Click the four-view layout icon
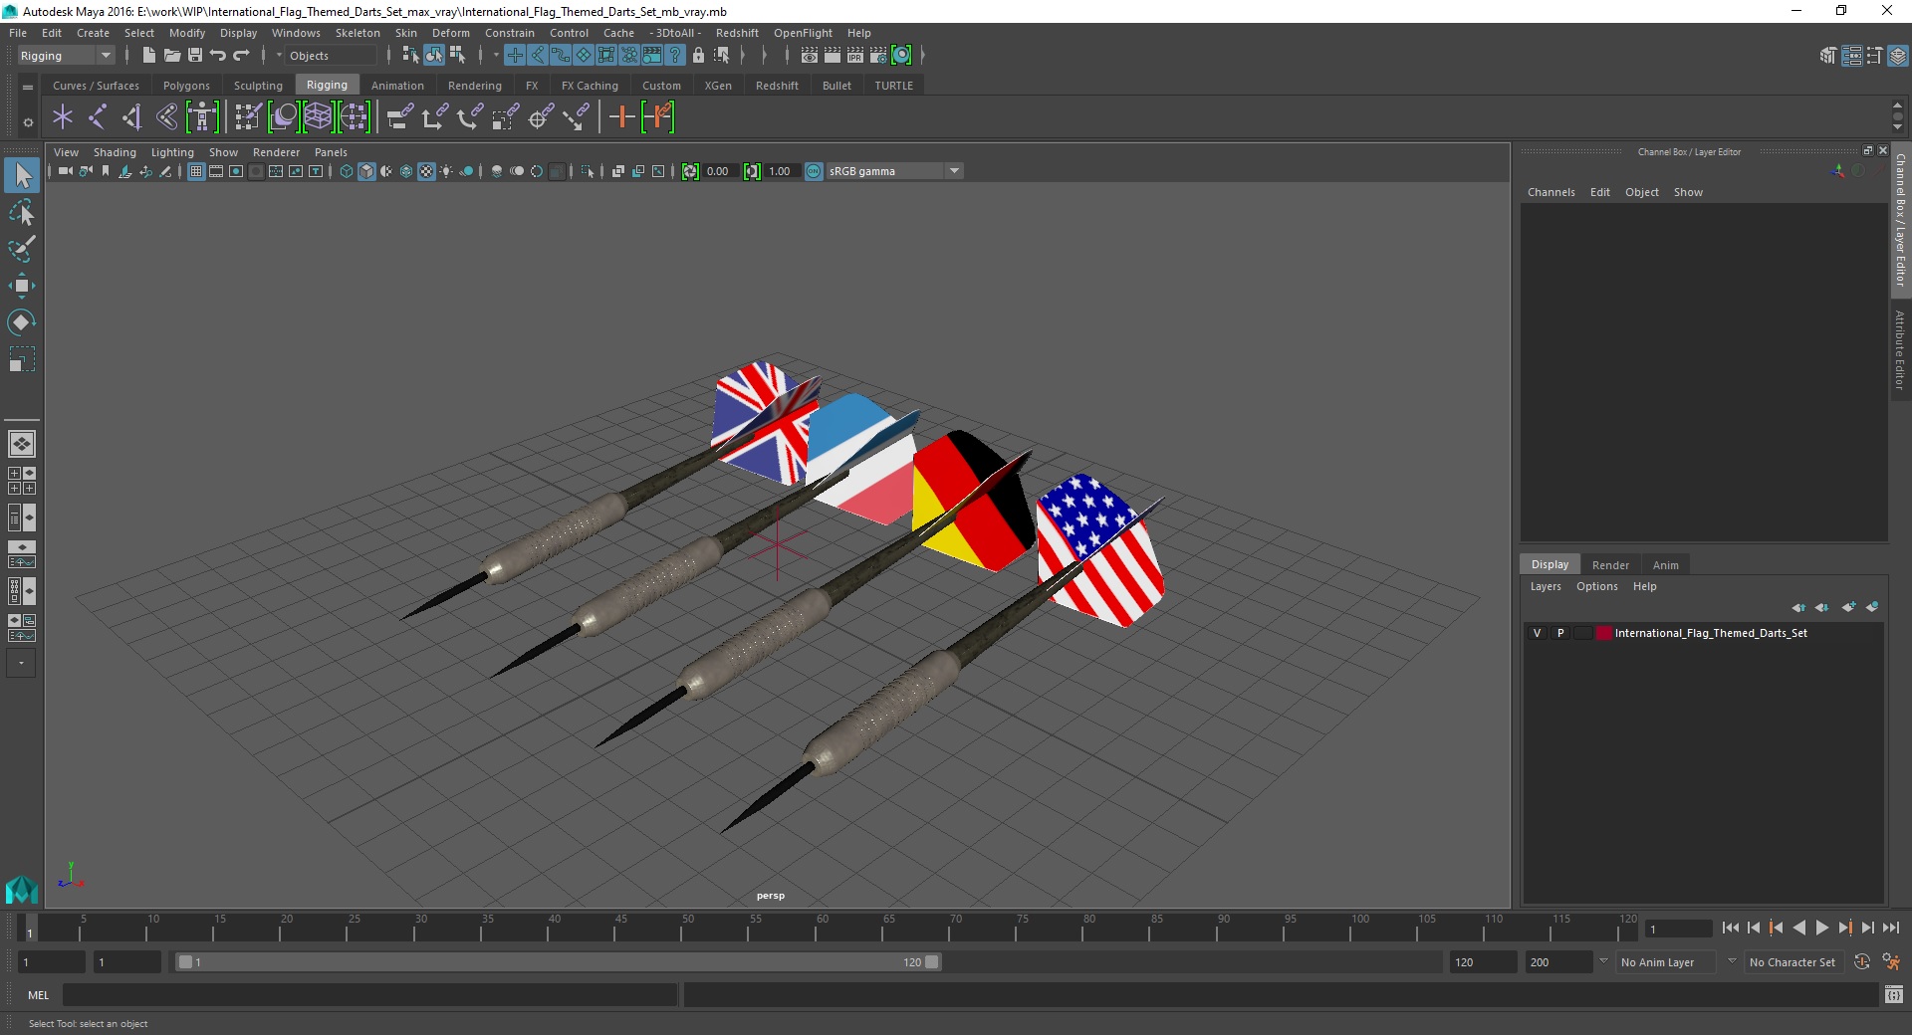The image size is (1912, 1035). 22,481
